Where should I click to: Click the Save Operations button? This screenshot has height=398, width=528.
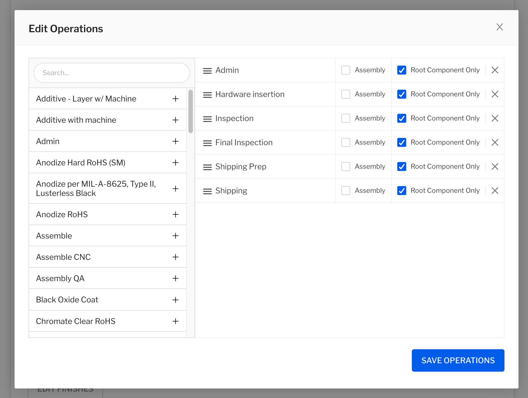coord(458,360)
